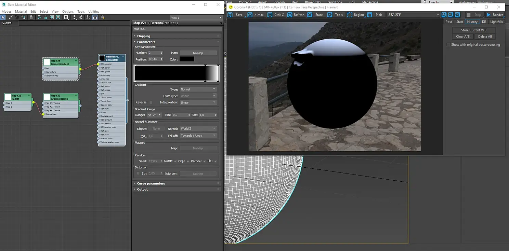Select the eyedropper pick material tool
Screen dimensions: 509x251
(x=11, y=17)
